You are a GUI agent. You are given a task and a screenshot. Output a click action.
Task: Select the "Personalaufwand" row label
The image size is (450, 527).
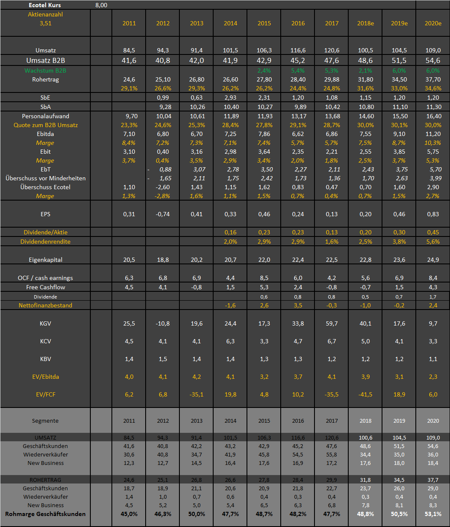45,116
